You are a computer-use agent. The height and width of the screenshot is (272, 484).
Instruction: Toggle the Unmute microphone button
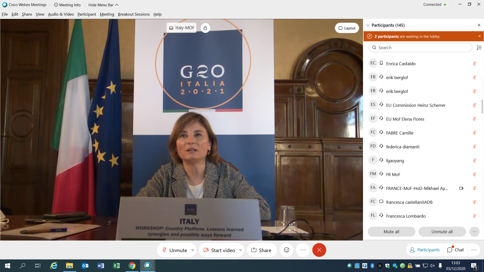click(174, 250)
